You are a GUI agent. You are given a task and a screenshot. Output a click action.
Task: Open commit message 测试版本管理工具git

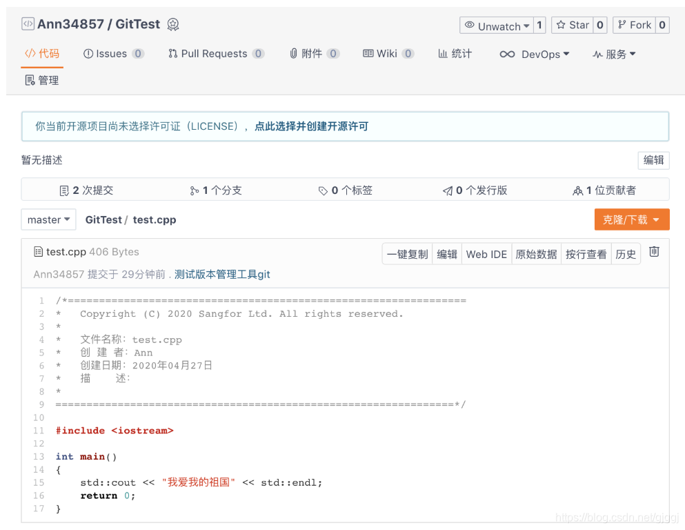tap(222, 275)
